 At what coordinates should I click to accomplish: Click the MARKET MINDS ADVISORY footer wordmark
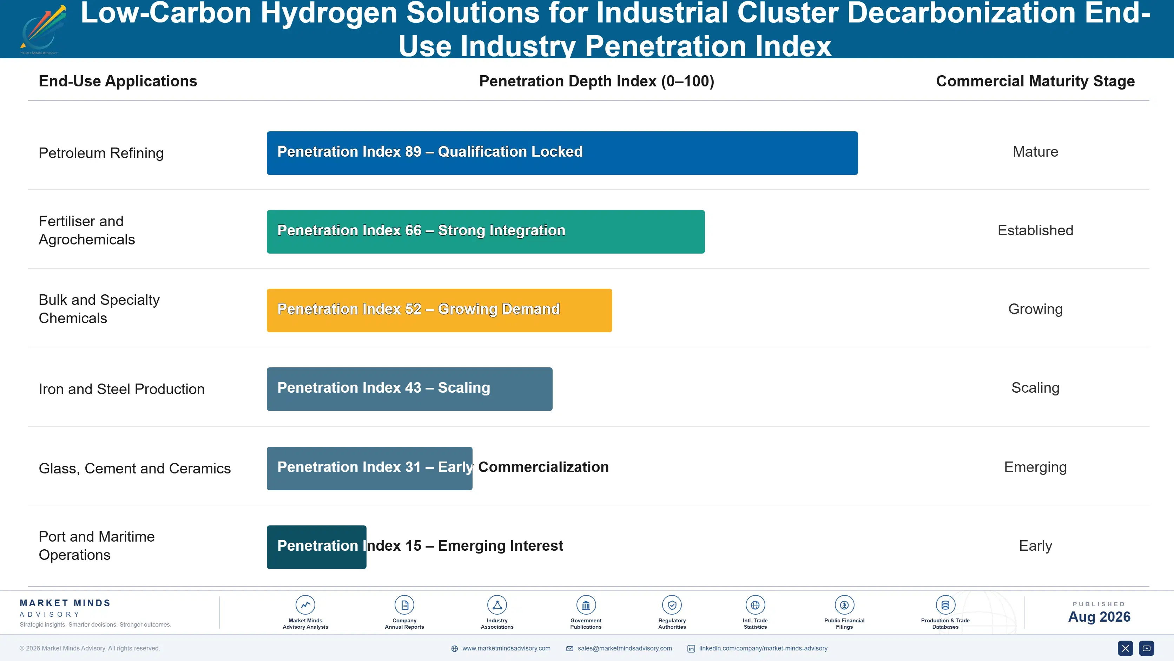coord(65,608)
